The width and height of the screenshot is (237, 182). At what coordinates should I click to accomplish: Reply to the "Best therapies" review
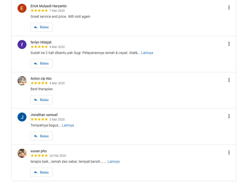pos(41,100)
